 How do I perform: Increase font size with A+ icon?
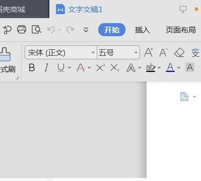[x=149, y=53]
